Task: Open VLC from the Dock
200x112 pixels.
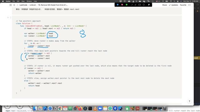Action: [95, 109]
